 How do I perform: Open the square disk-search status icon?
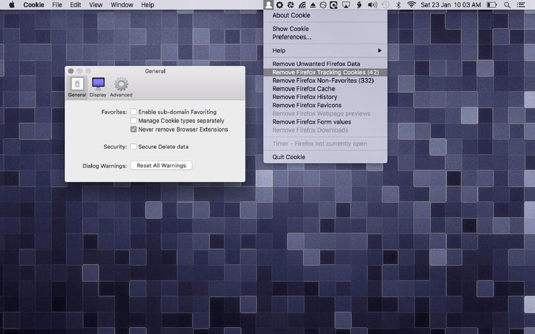pyautogui.click(x=333, y=5)
